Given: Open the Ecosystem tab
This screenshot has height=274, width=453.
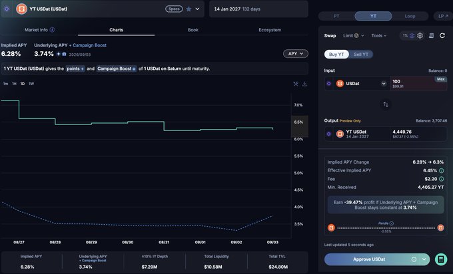Looking at the screenshot, I should click(x=270, y=30).
